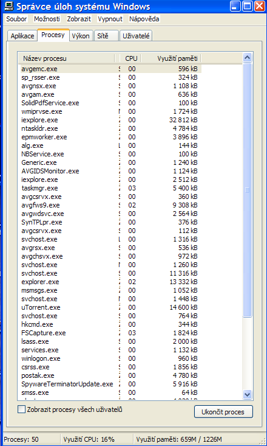Select FSCapture.exe process
The width and height of the screenshot is (267, 446).
(111, 333)
